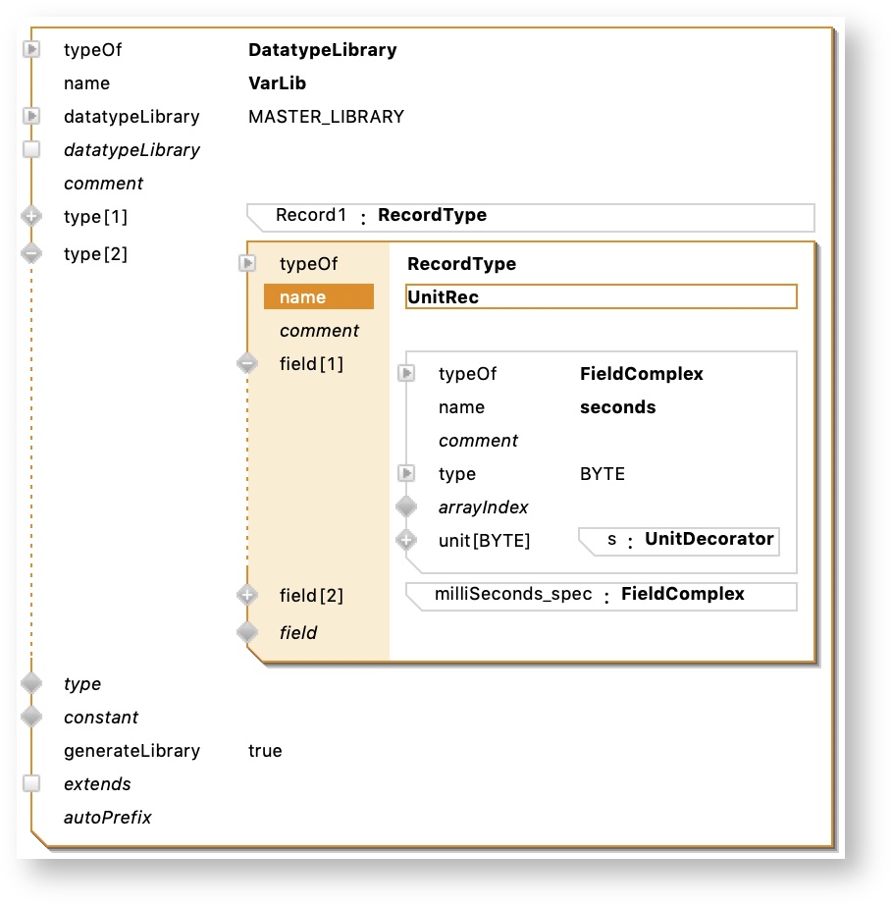The height and width of the screenshot is (906, 892).
Task: Open the Record1 : RecordType collapsed box
Action: [x=530, y=216]
